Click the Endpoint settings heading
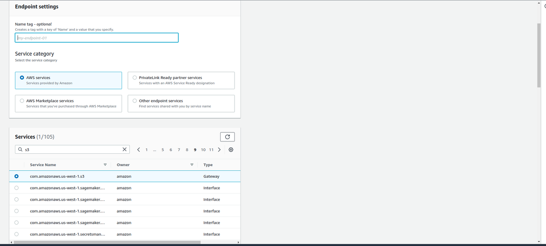The height and width of the screenshot is (246, 546). pos(37,7)
